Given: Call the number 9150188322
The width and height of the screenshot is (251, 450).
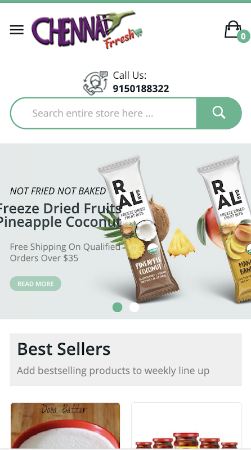Looking at the screenshot, I should [x=141, y=88].
